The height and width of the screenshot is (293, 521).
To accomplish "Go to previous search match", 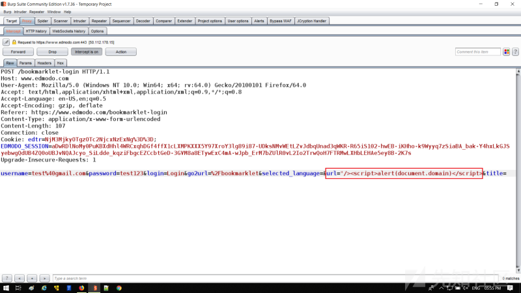I will 20,279.
